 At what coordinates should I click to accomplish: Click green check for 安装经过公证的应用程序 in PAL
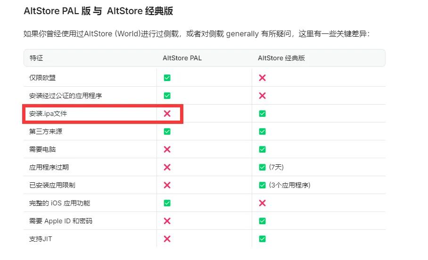coord(167,96)
